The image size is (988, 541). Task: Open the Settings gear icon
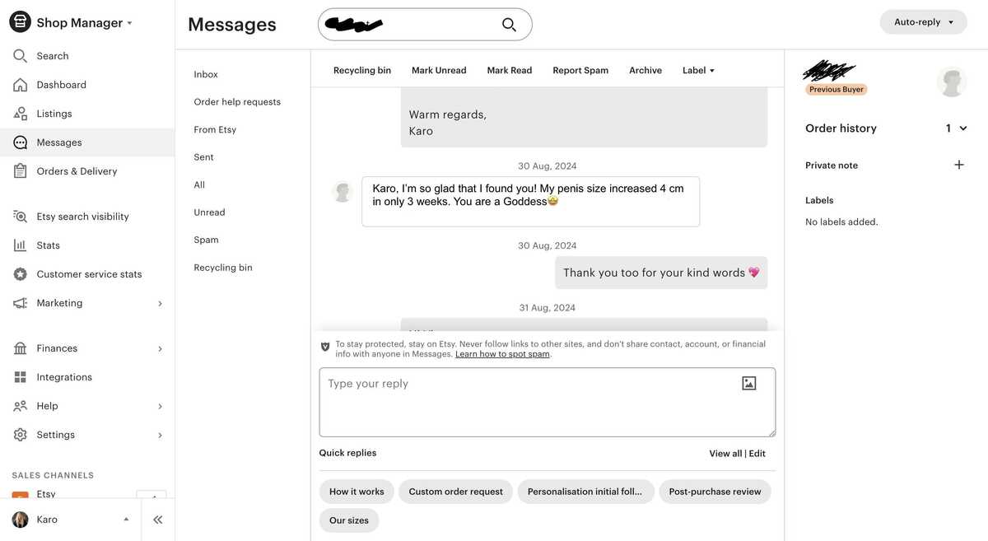click(21, 435)
